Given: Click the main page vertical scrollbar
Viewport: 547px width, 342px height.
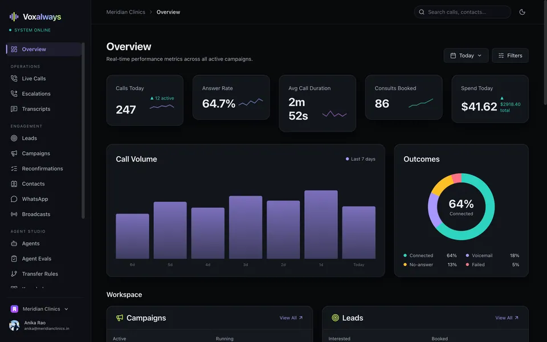Looking at the screenshot, I should [545, 52].
